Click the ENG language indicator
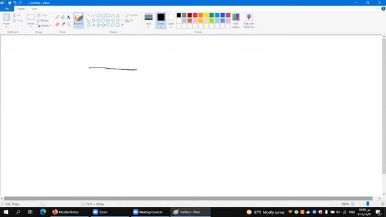 coord(352,212)
